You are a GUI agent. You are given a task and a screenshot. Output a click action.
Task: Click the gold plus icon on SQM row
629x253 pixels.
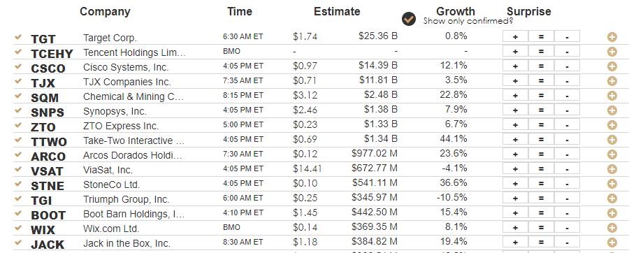coord(612,96)
